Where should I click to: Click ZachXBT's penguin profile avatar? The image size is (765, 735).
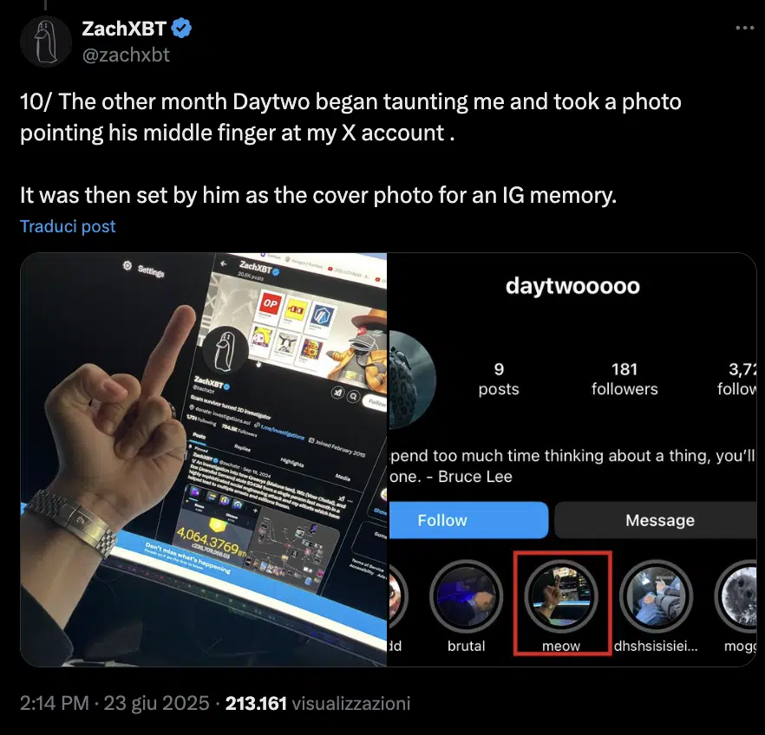click(45, 41)
